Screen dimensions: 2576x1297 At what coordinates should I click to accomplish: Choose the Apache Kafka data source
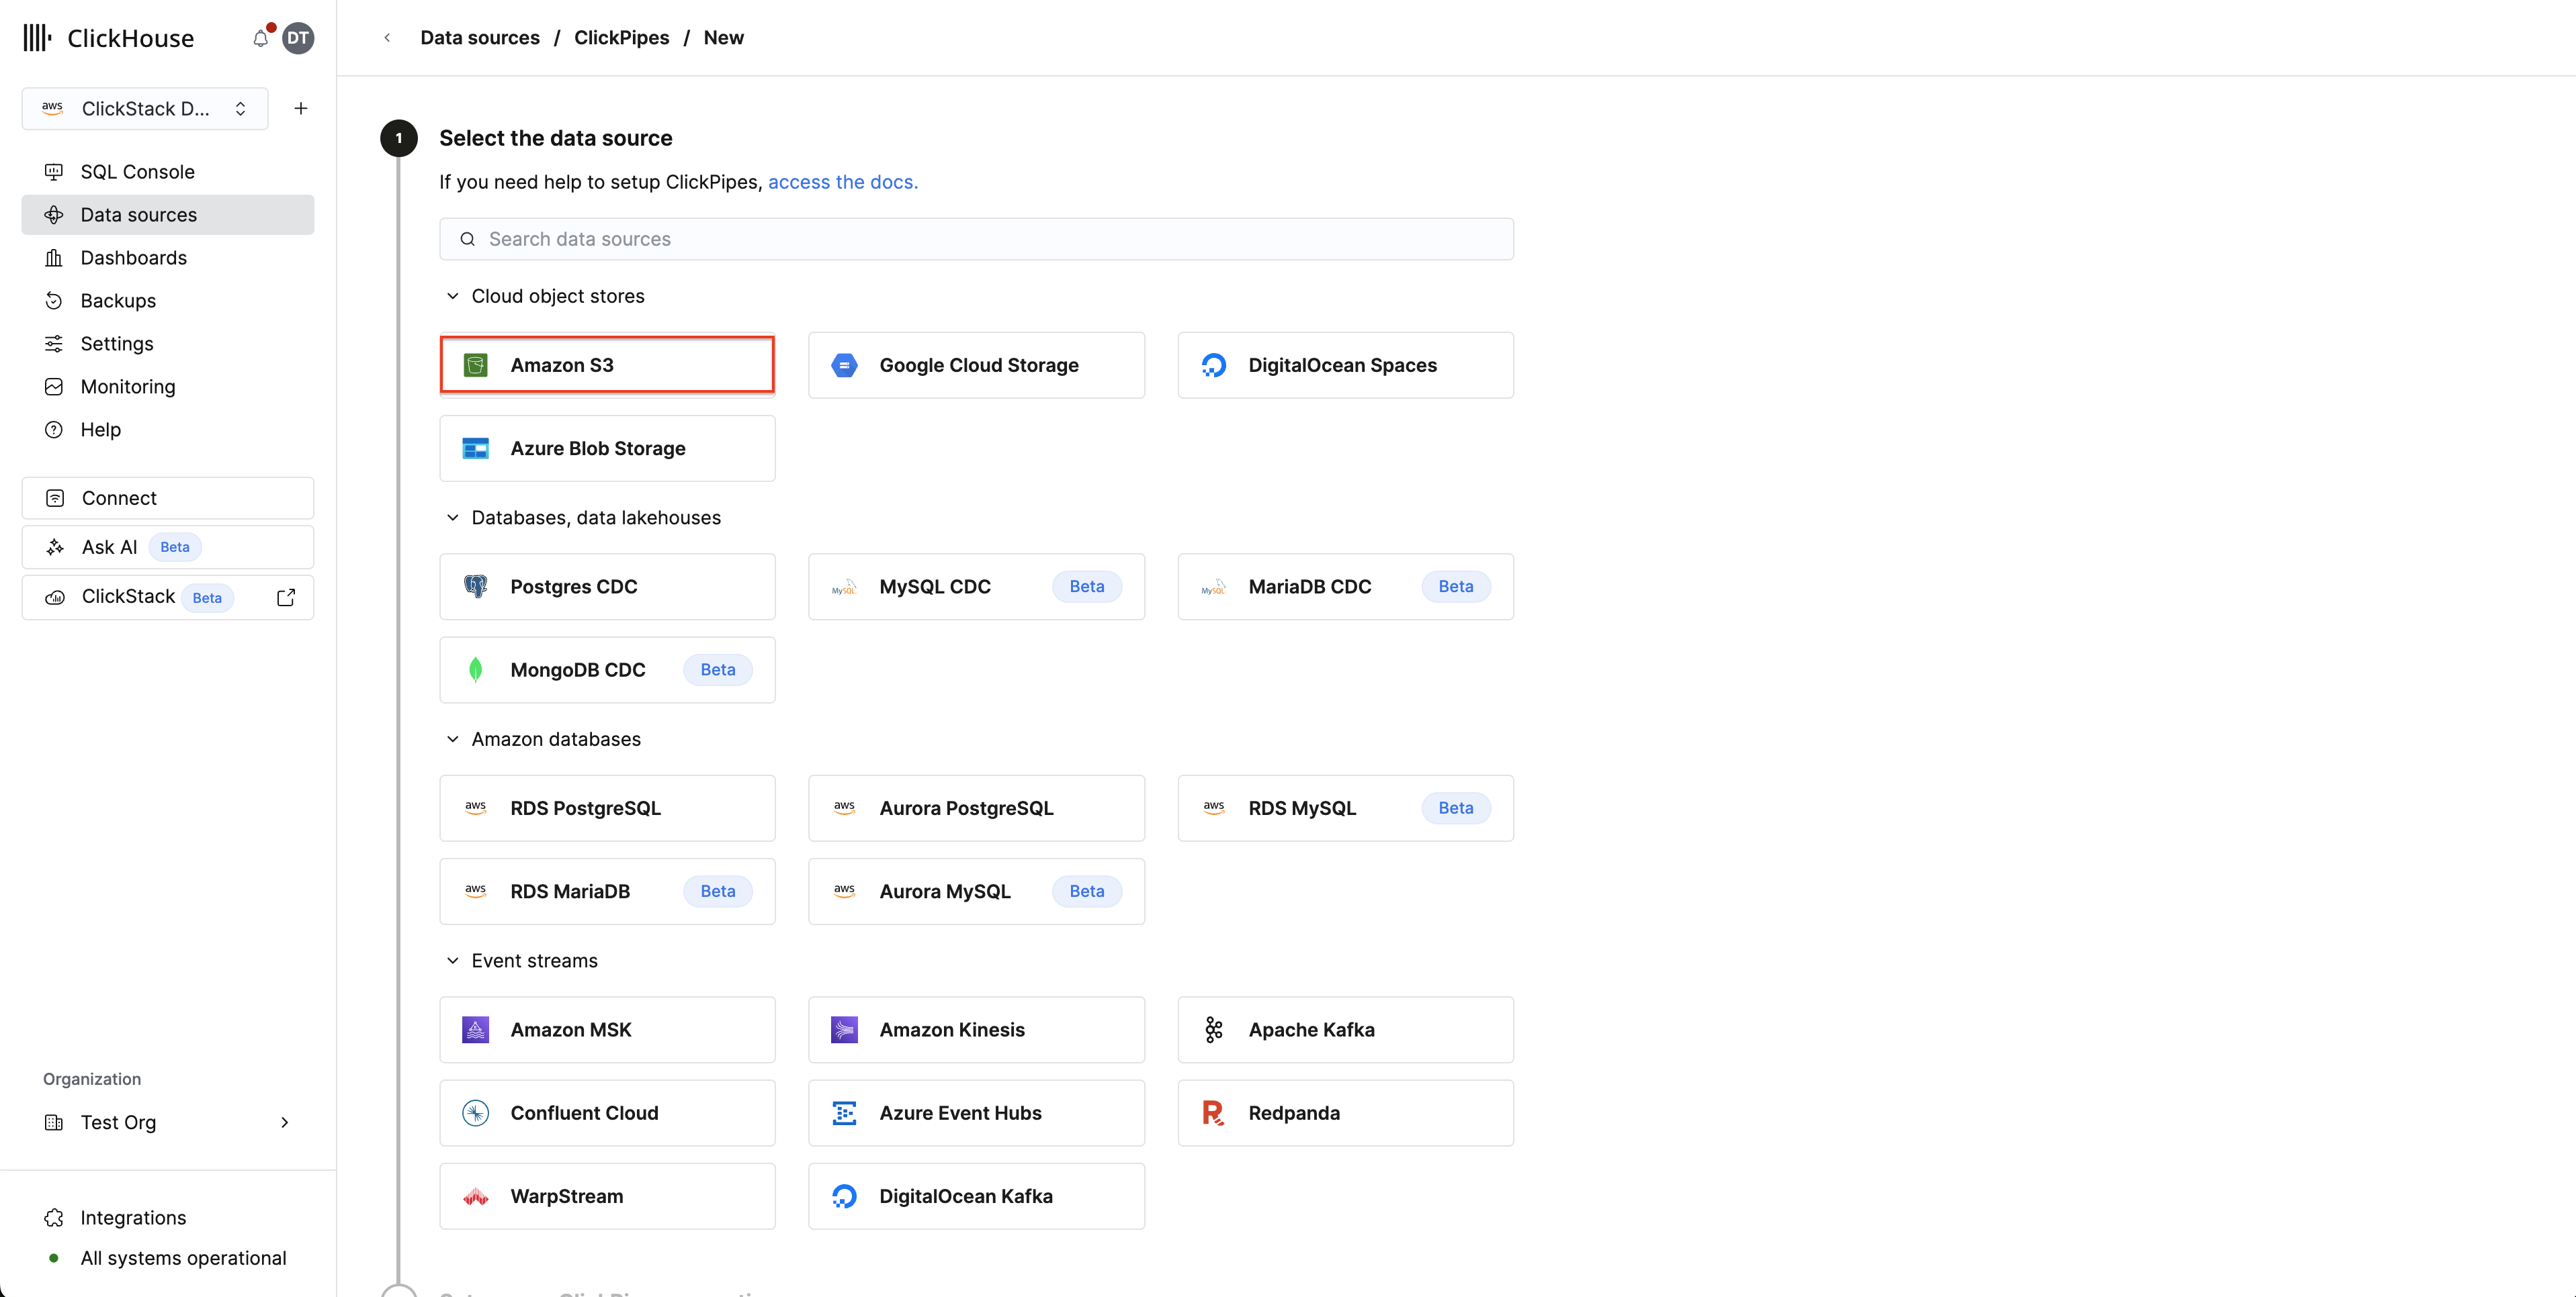click(1345, 1029)
